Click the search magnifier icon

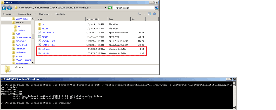156,8
